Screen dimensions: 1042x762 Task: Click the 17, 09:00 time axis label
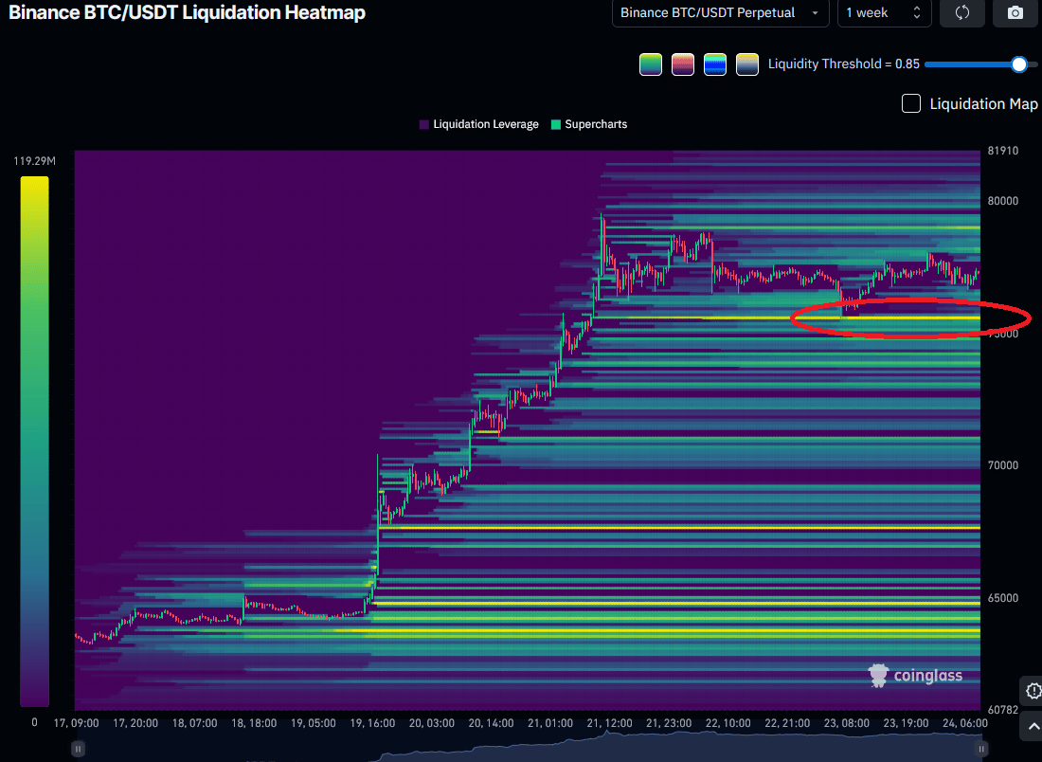pyautogui.click(x=77, y=723)
